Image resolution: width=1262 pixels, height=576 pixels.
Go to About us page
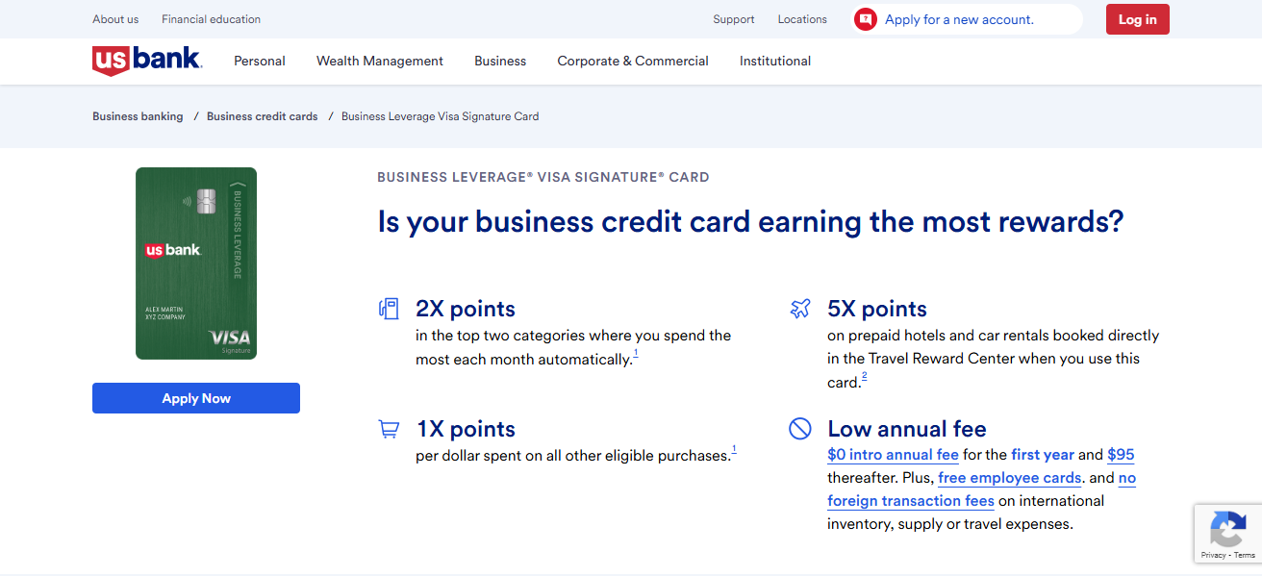click(x=115, y=19)
